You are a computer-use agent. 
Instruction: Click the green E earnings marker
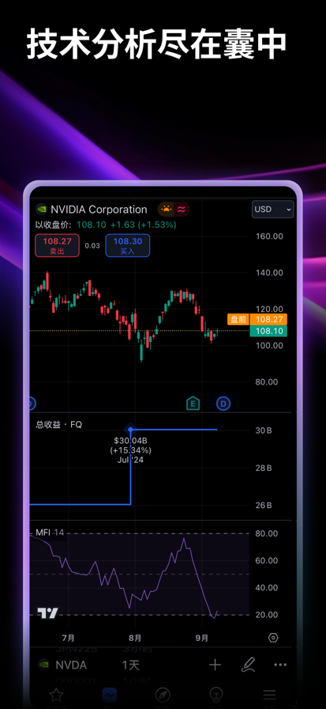point(193,403)
